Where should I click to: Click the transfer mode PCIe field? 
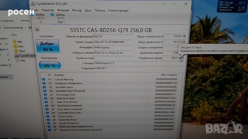114,53
